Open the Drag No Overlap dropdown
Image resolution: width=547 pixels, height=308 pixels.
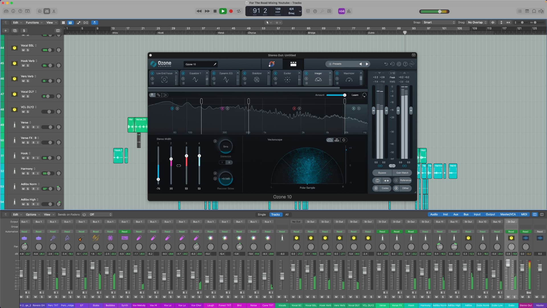477,22
